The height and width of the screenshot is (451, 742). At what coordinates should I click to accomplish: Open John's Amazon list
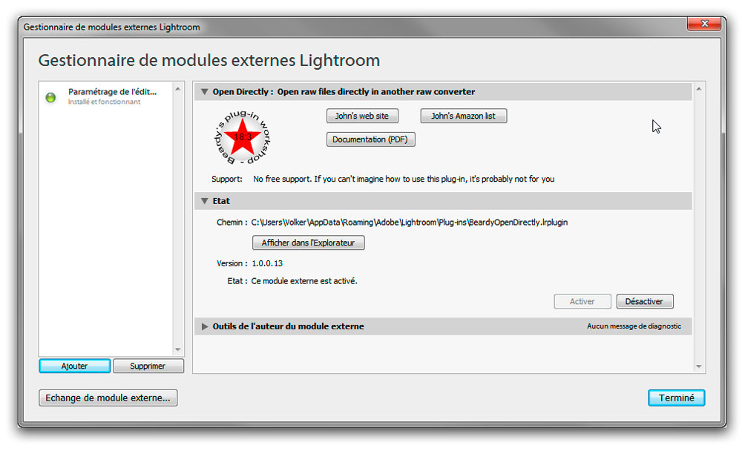463,116
